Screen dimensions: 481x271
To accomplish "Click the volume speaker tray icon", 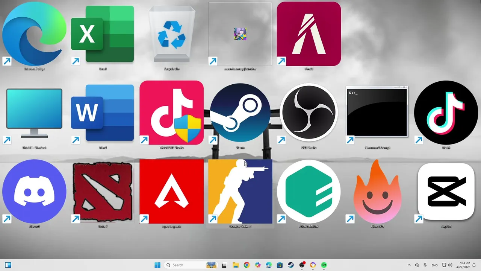I will click(x=450, y=265).
